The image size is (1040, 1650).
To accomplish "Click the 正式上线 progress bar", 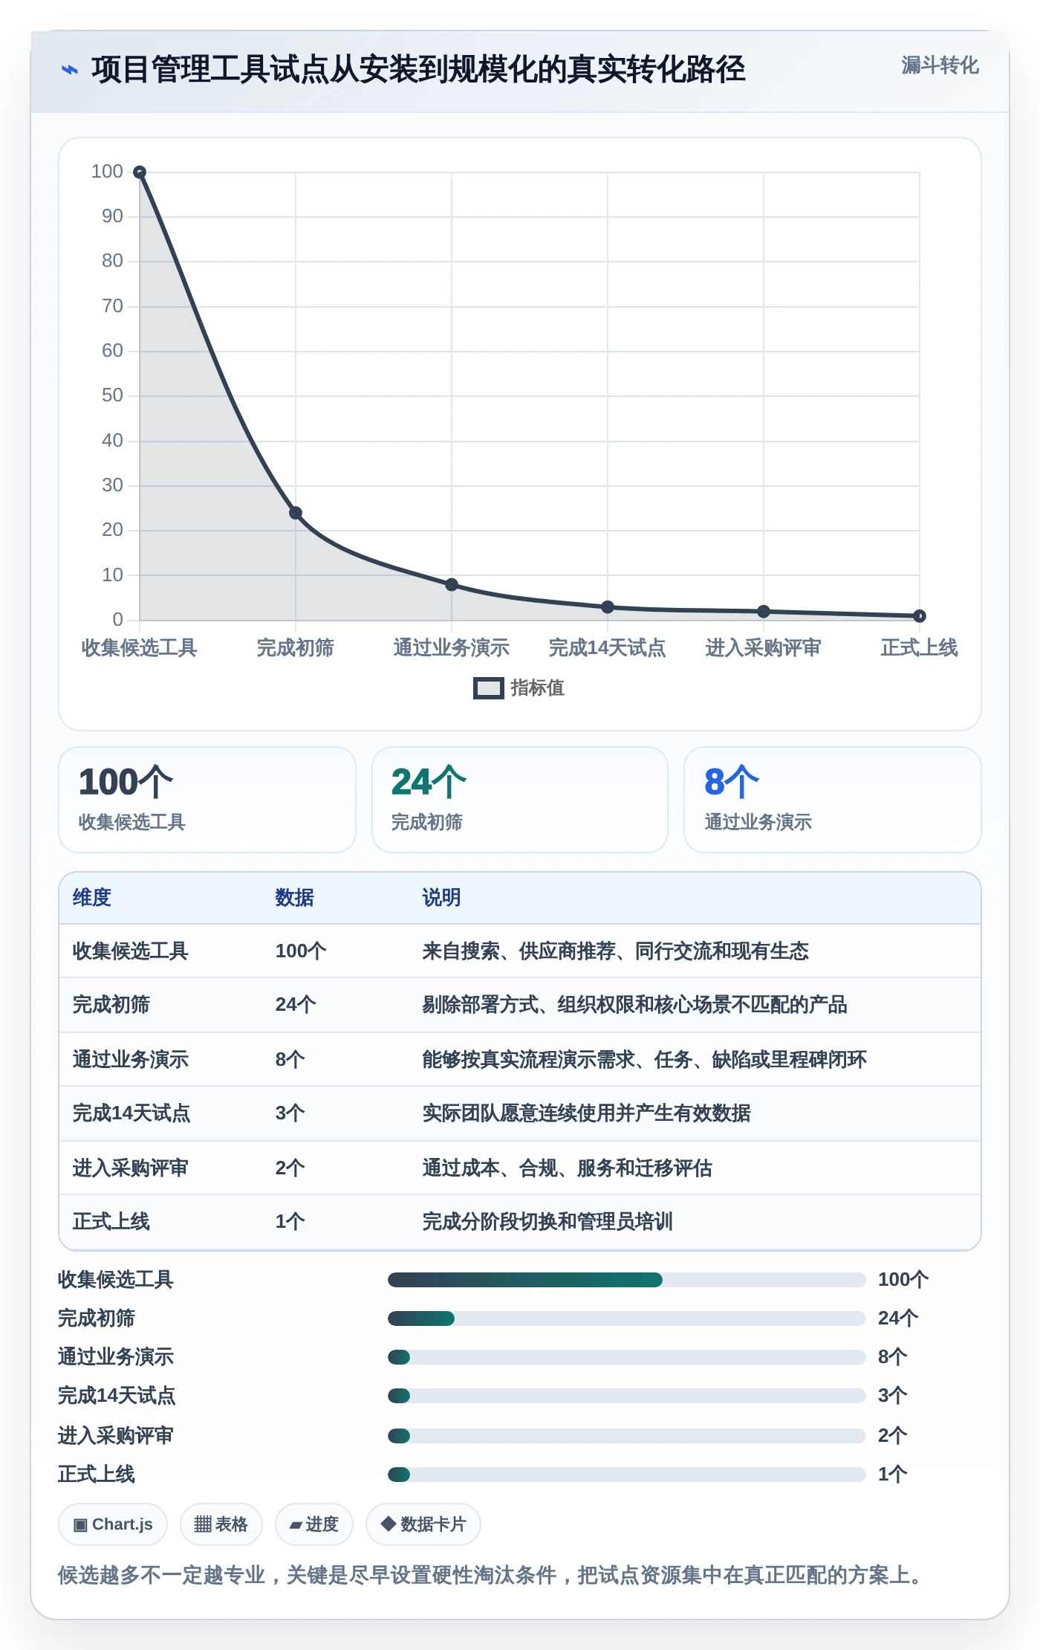I will click(626, 1475).
